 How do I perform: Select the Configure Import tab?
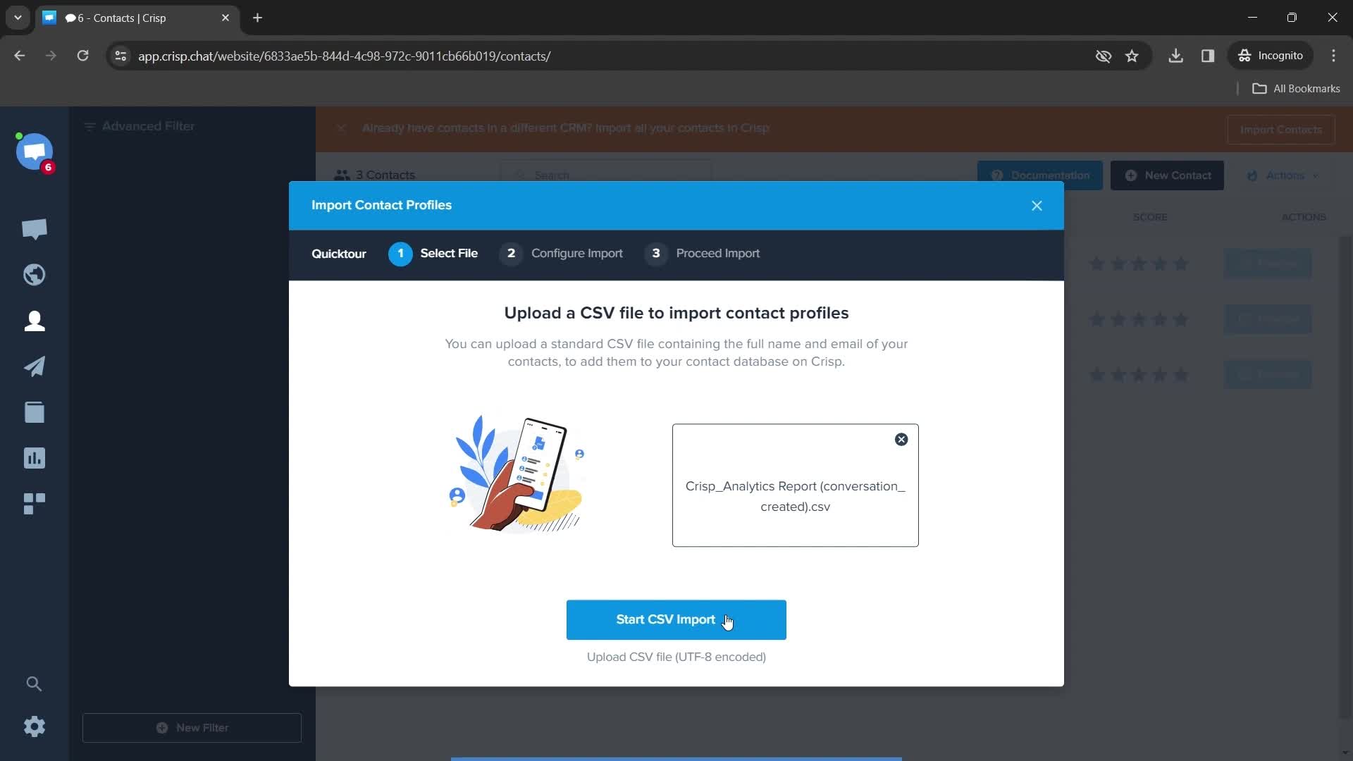point(576,253)
